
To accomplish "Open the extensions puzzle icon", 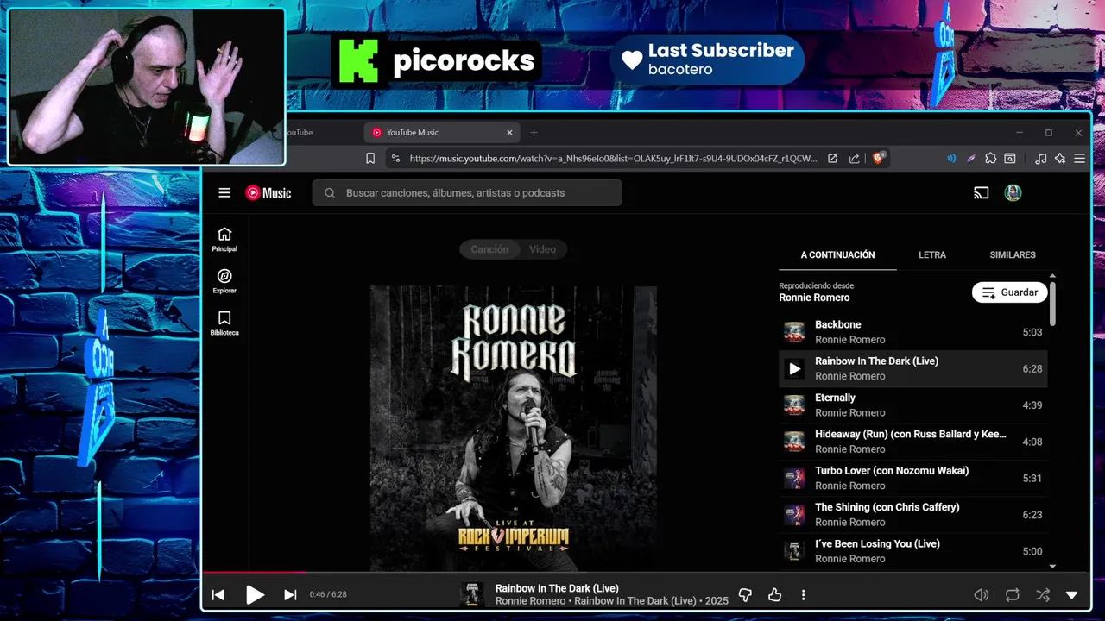I will pos(990,159).
